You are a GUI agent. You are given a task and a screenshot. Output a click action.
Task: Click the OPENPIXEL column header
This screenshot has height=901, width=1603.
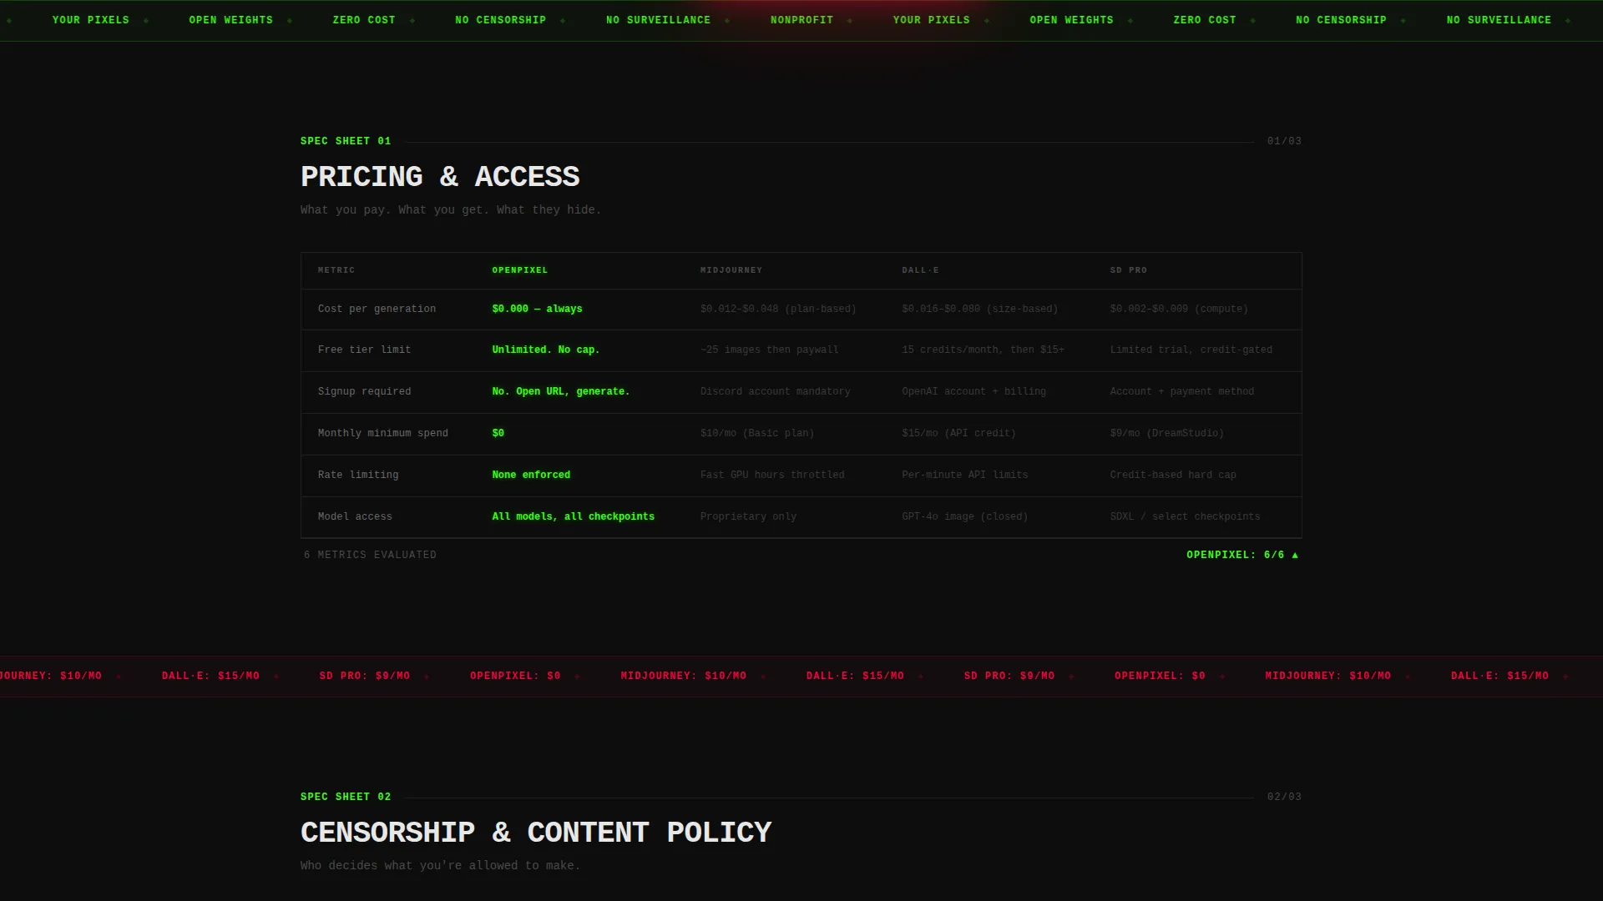[519, 270]
